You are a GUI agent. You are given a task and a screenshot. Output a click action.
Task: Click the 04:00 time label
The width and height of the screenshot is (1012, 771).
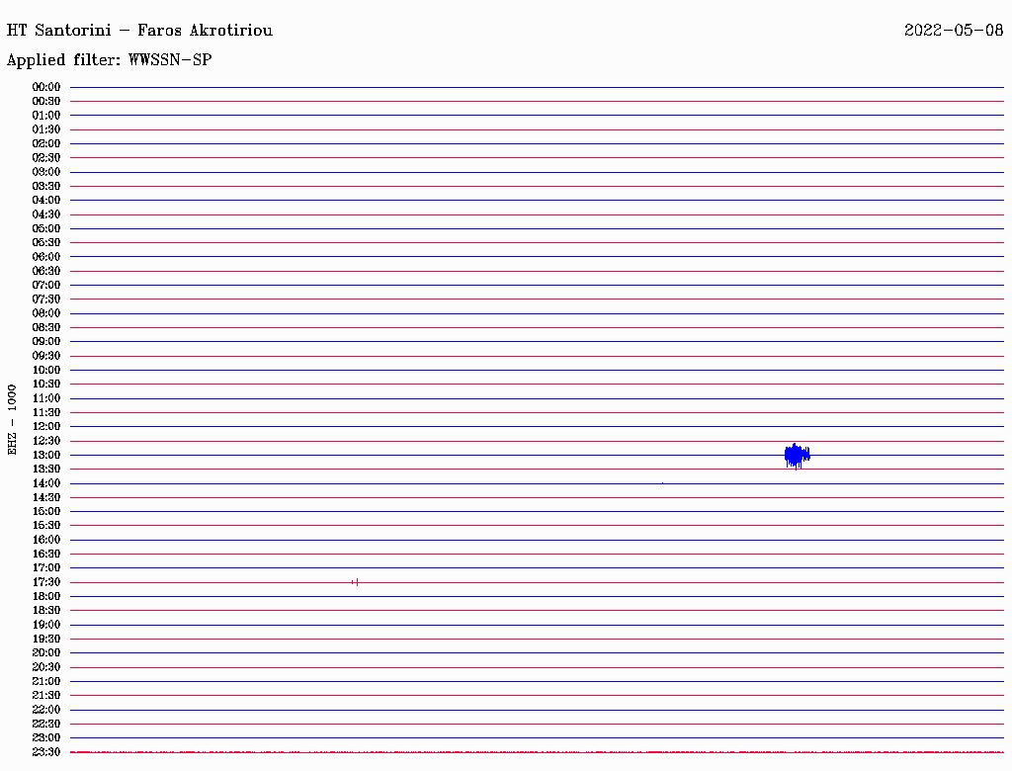coord(46,201)
